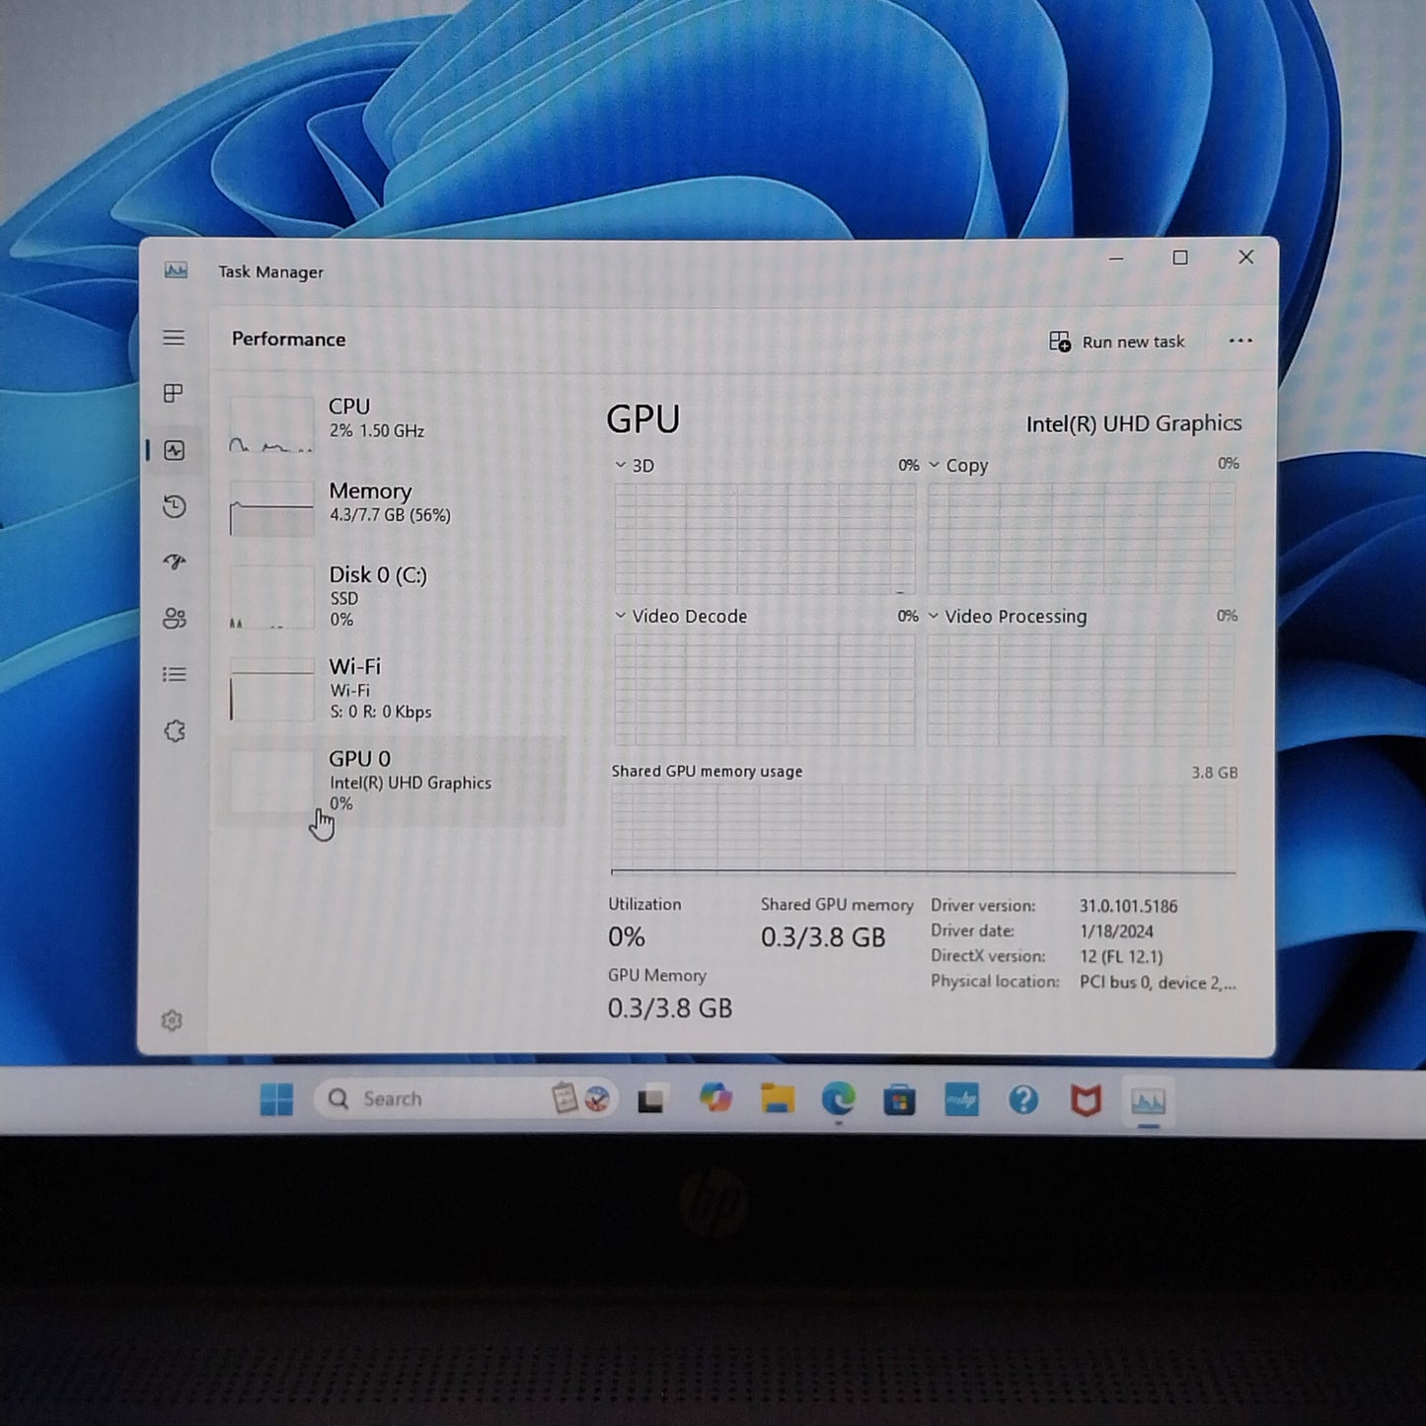Image resolution: width=1426 pixels, height=1426 pixels.
Task: Close the Task Manager window
Action: tap(1245, 257)
